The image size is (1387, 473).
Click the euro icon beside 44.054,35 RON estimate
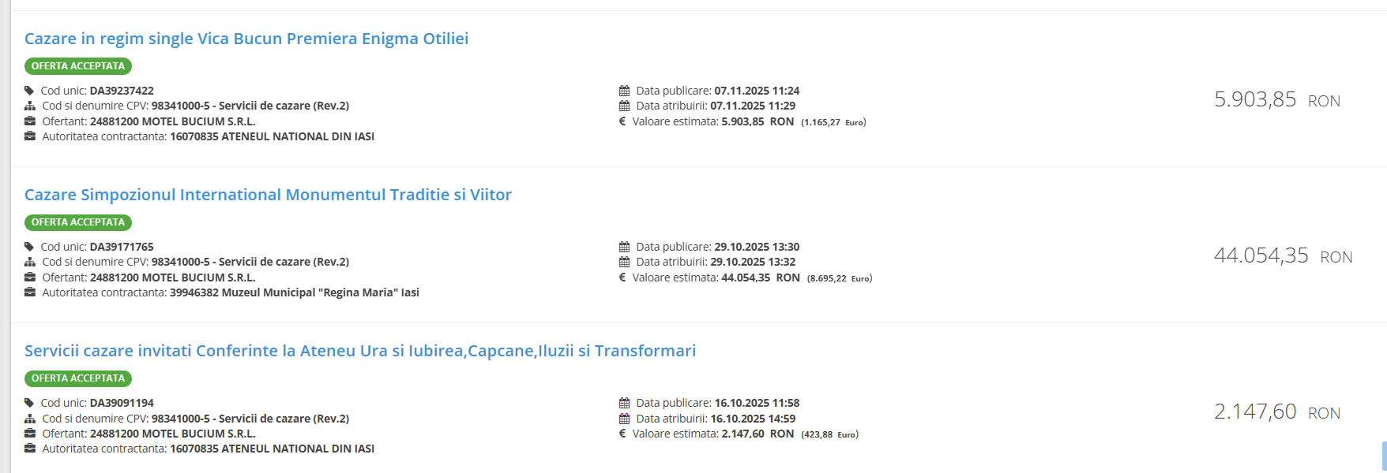click(622, 277)
